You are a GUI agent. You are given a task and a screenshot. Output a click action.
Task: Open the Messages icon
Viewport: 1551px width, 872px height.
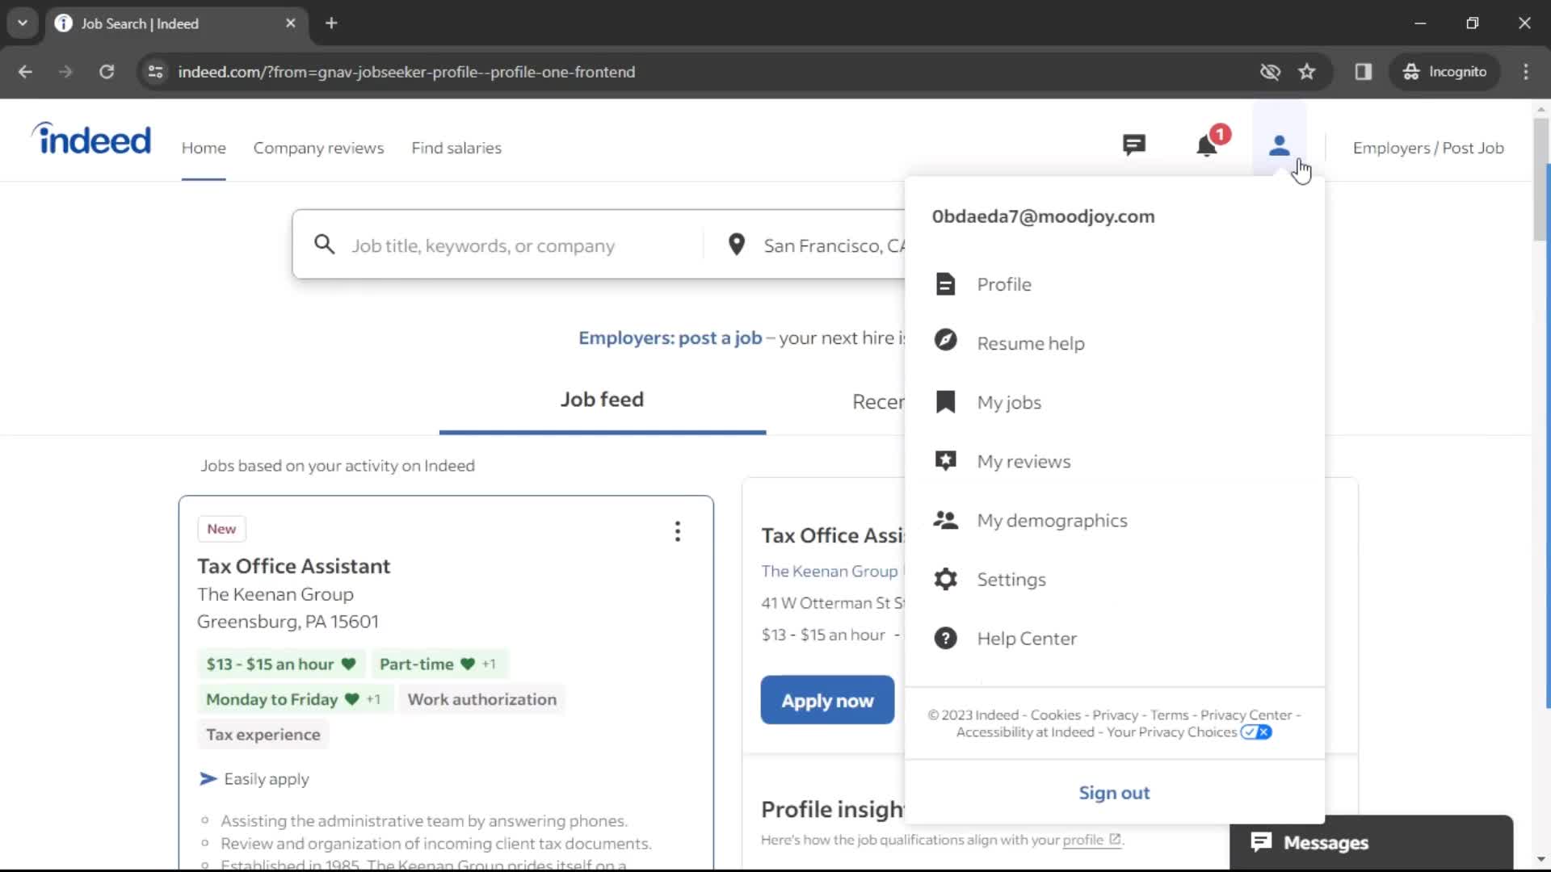[1133, 147]
